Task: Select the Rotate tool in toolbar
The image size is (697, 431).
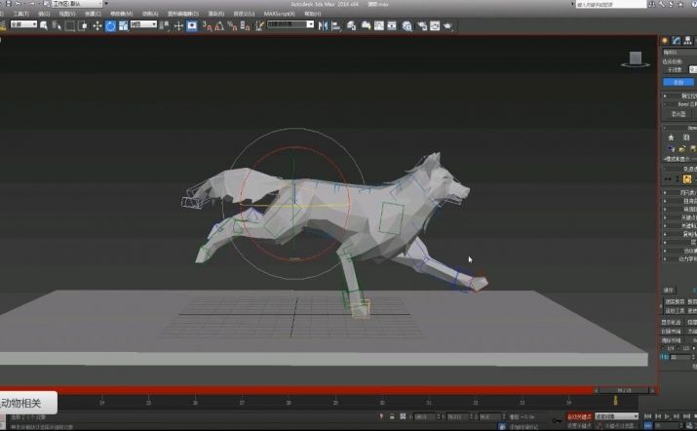Action: point(110,26)
